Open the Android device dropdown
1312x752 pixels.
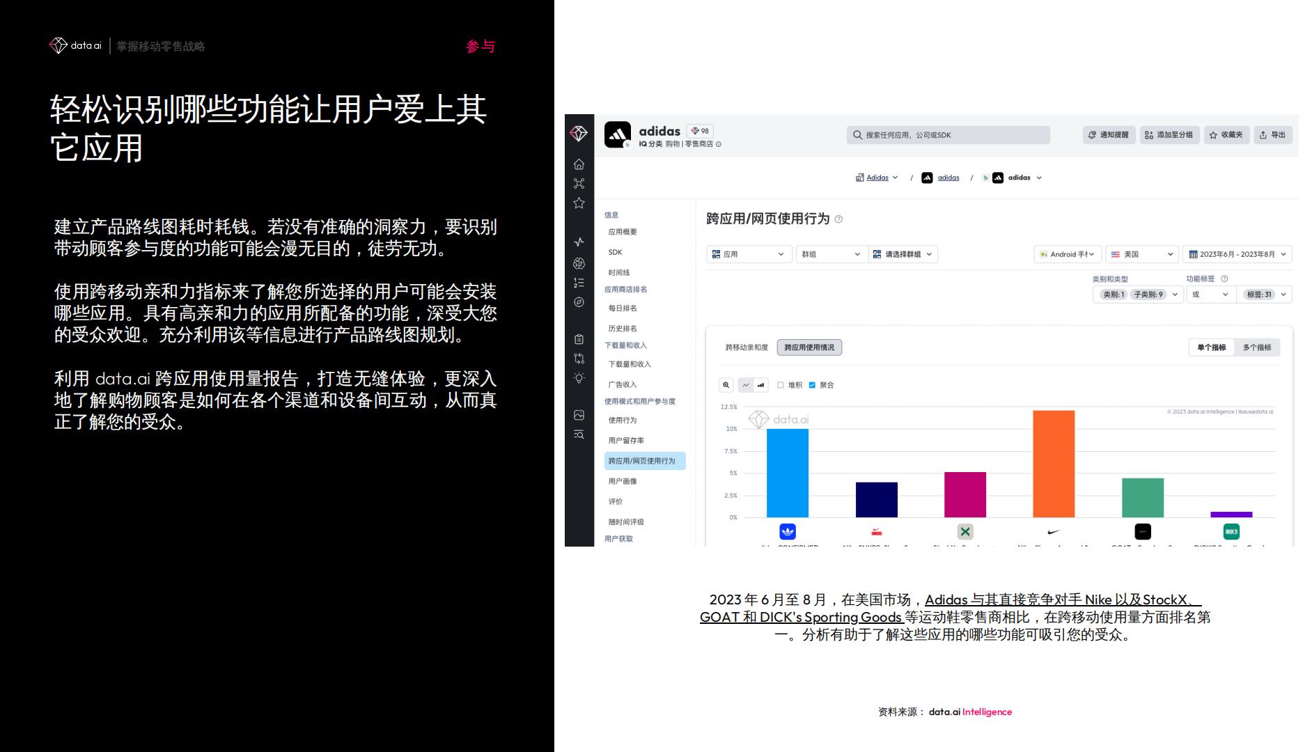pos(1068,254)
